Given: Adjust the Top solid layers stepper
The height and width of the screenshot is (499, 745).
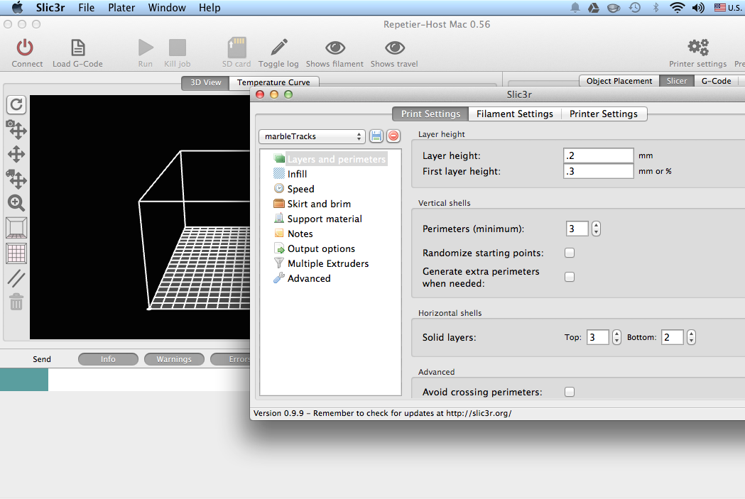Looking at the screenshot, I should 616,337.
